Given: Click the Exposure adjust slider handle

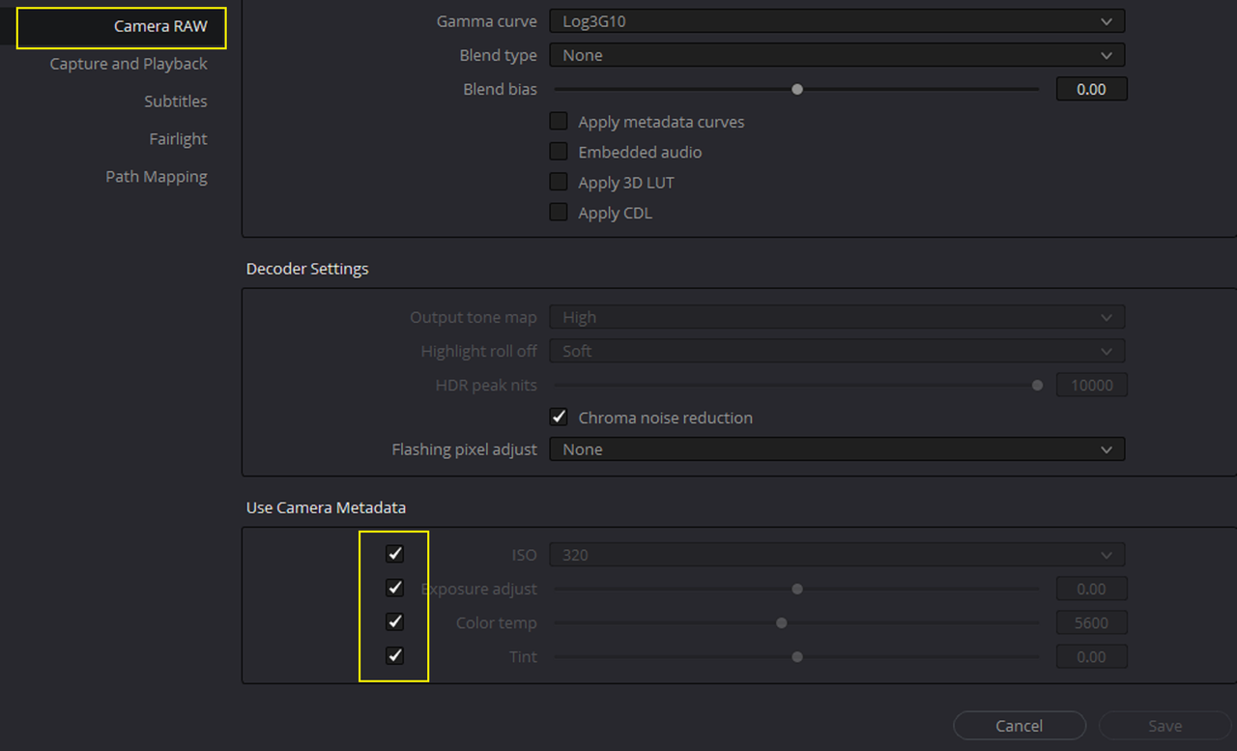Looking at the screenshot, I should point(797,589).
